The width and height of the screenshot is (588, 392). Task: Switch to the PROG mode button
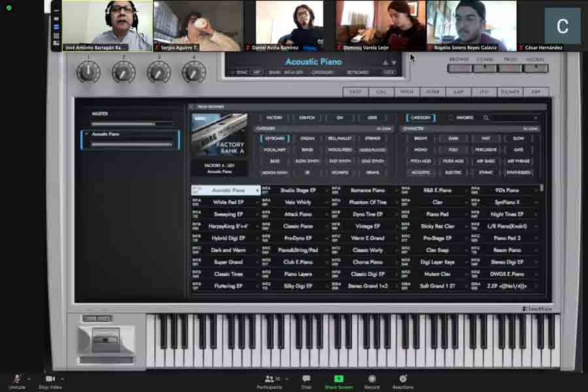[510, 68]
